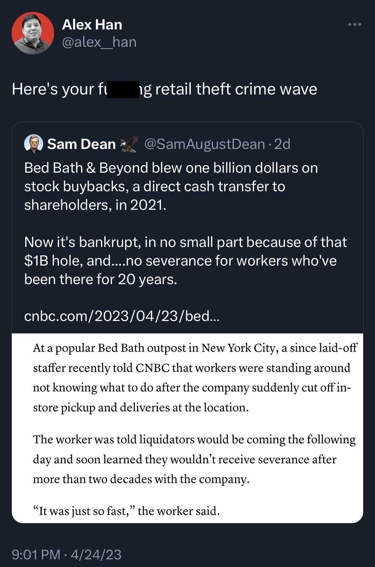Open the cnbc.com article link
The height and width of the screenshot is (567, 375).
pyautogui.click(x=122, y=317)
